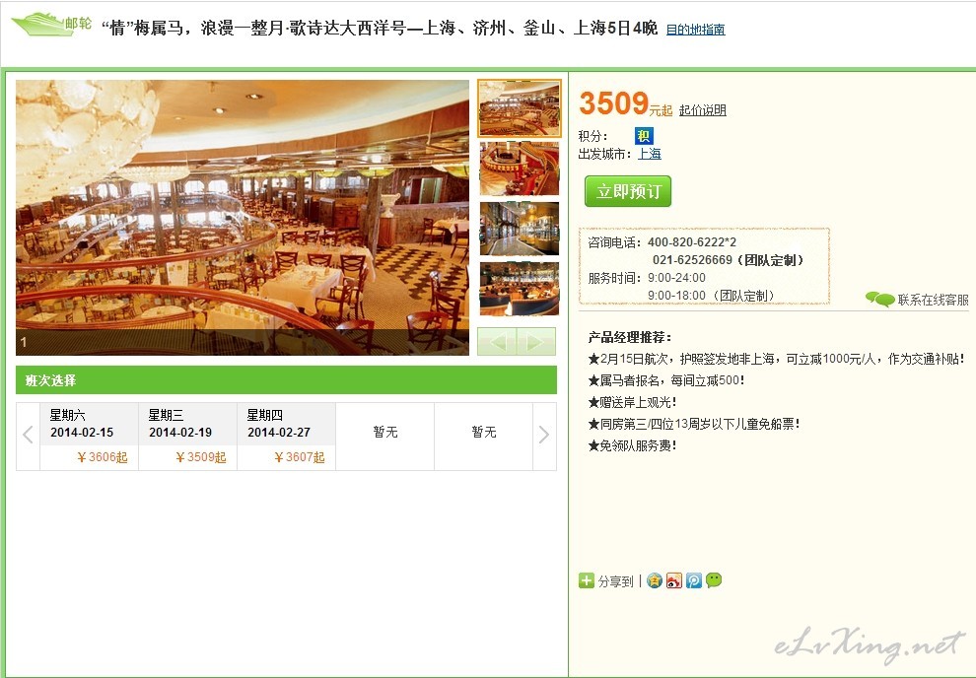This screenshot has width=976, height=678.
Task: Share to Tencent Weibo icon
Action: 694,580
